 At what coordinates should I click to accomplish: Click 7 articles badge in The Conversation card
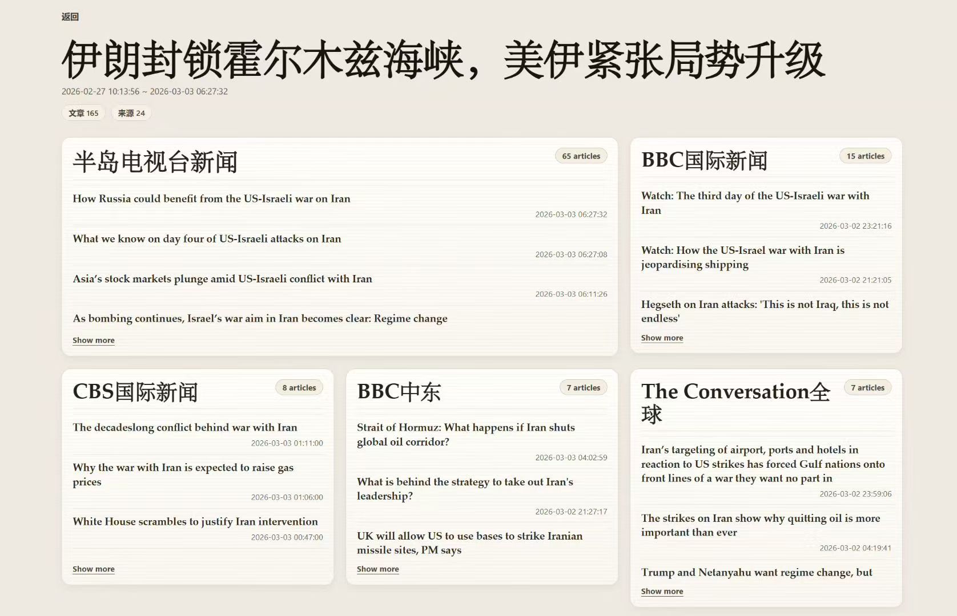coord(868,387)
